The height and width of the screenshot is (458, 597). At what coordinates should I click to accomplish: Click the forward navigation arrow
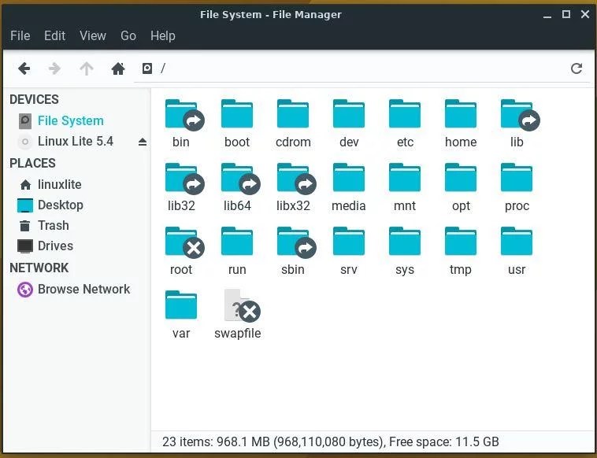pyautogui.click(x=55, y=68)
